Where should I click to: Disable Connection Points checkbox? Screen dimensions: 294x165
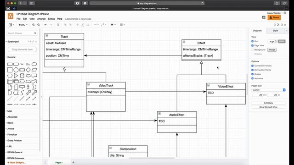(252, 70)
